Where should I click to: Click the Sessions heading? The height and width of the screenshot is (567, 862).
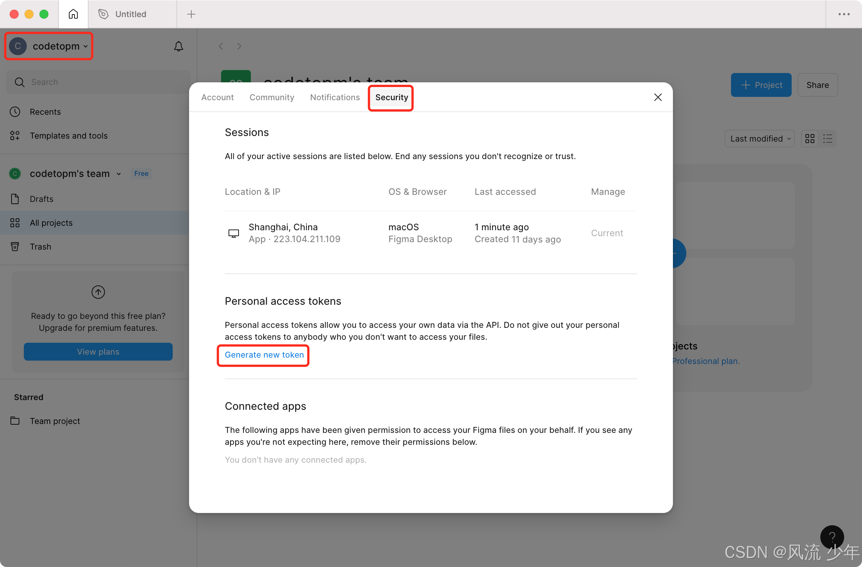247,133
